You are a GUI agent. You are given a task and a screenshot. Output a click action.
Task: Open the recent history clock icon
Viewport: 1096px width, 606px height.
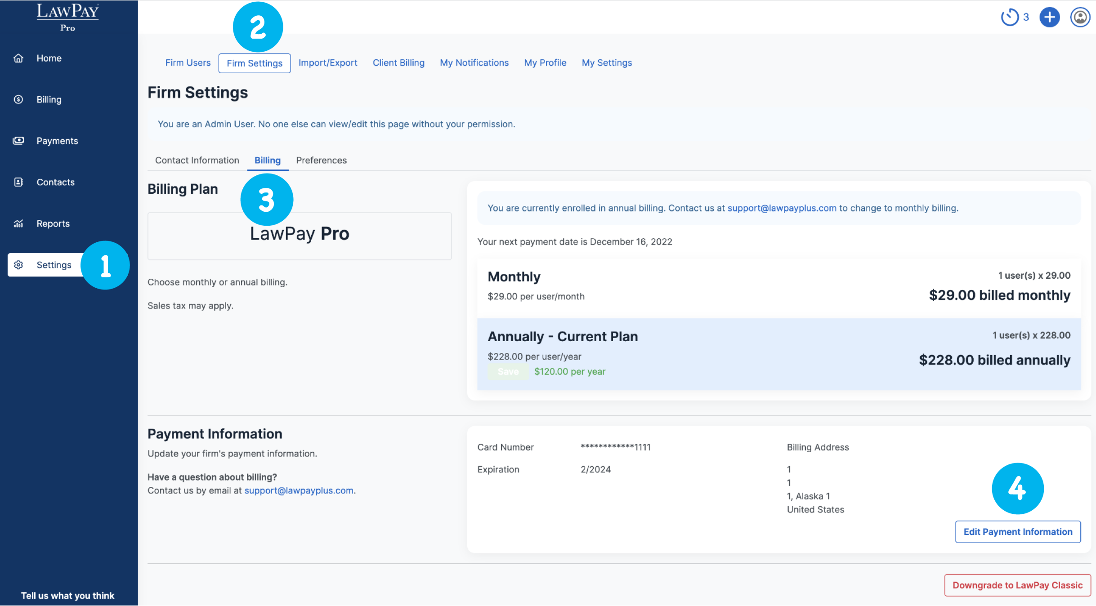[1010, 17]
